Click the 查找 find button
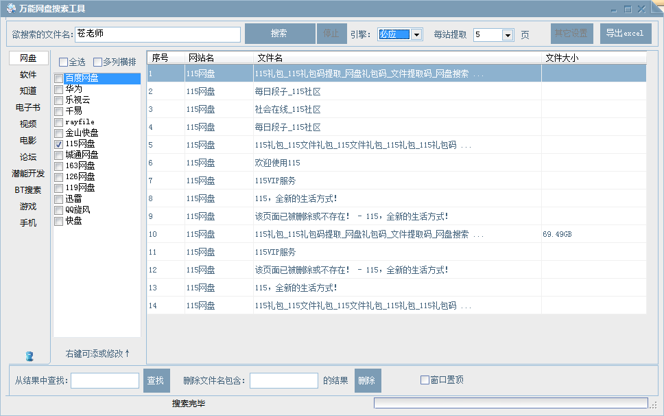 [156, 380]
